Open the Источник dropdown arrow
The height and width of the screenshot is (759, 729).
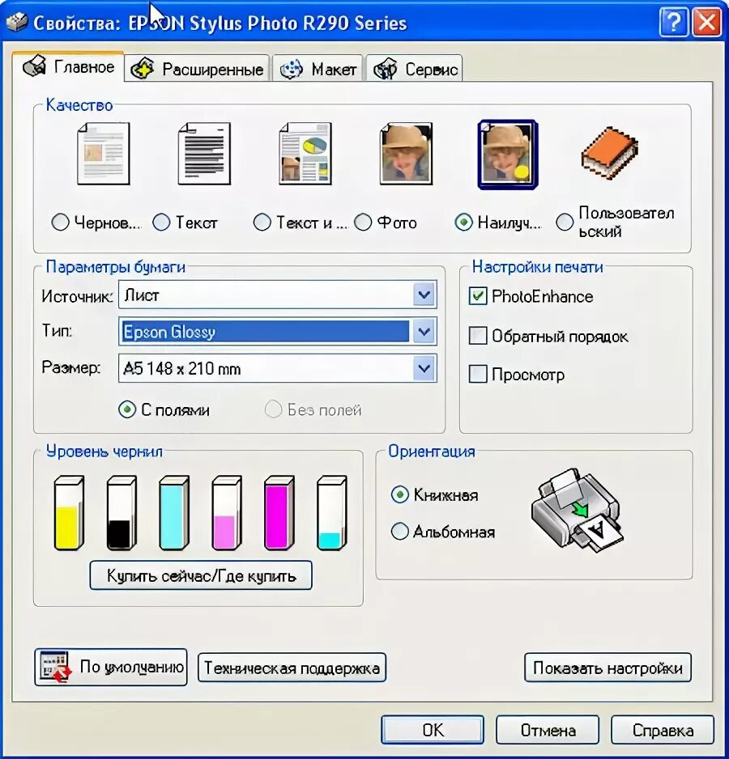point(424,295)
